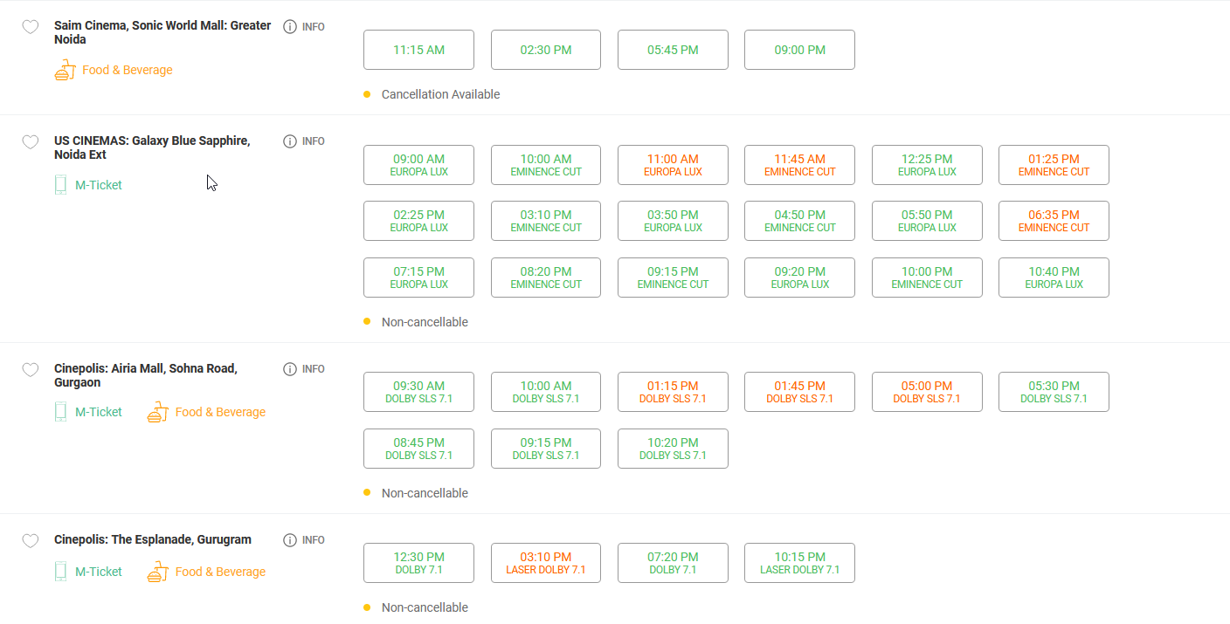This screenshot has height=624, width=1230.
Task: Favorite US CINEMAS Galaxy Blue Sapphire heart
Action: [x=30, y=142]
